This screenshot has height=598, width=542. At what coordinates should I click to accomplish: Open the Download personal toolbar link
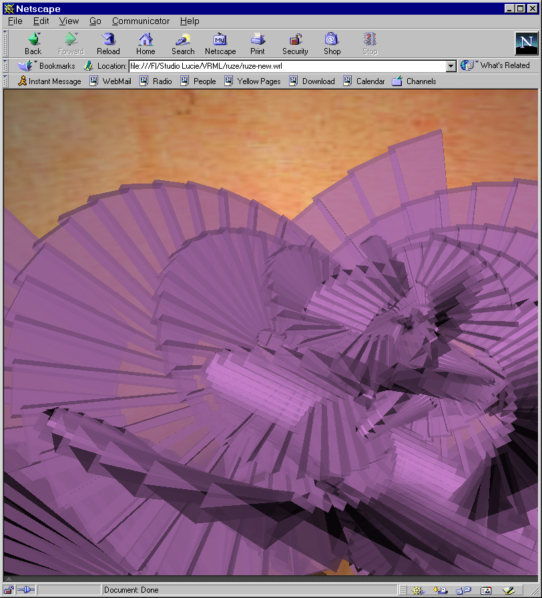pyautogui.click(x=312, y=81)
